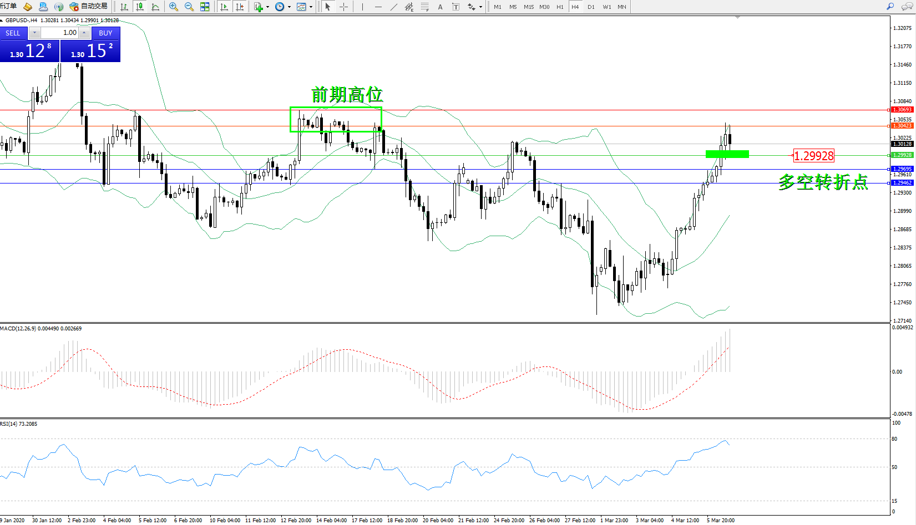916x525 pixels.
Task: Select the Fibonacci retracement tool
Action: pyautogui.click(x=424, y=7)
